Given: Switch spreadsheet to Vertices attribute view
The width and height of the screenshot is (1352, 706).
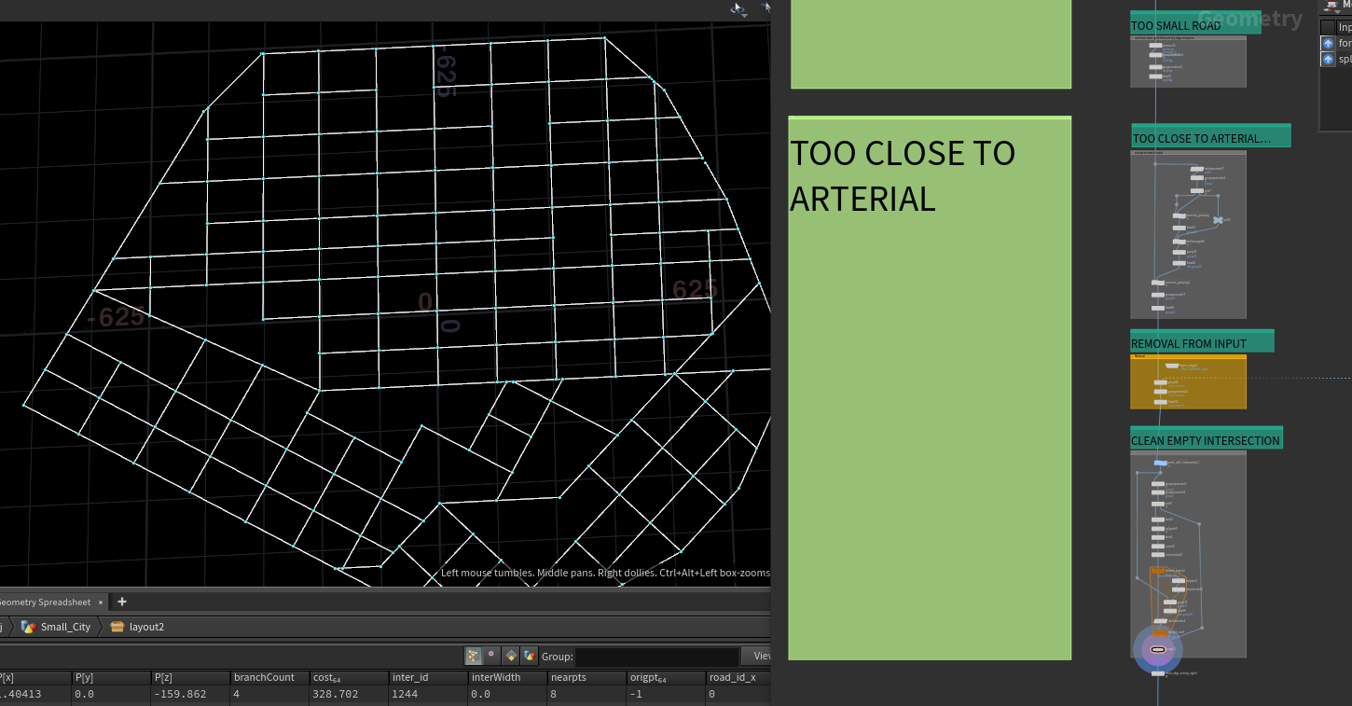Looking at the screenshot, I should [491, 656].
